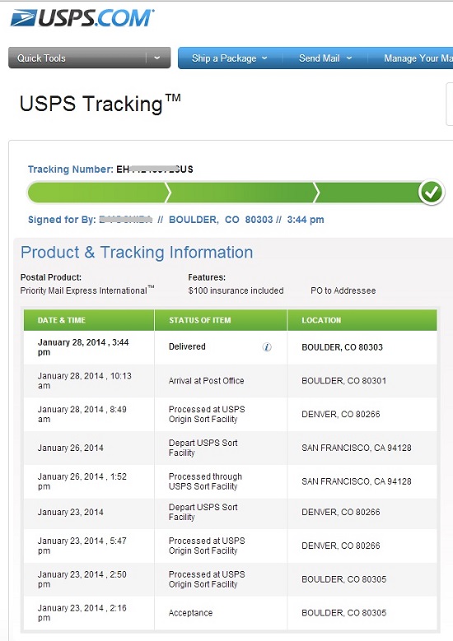Viewport: 453px width, 641px height.
Task: Select the Arrival at Post Office row
Action: pyautogui.click(x=231, y=381)
